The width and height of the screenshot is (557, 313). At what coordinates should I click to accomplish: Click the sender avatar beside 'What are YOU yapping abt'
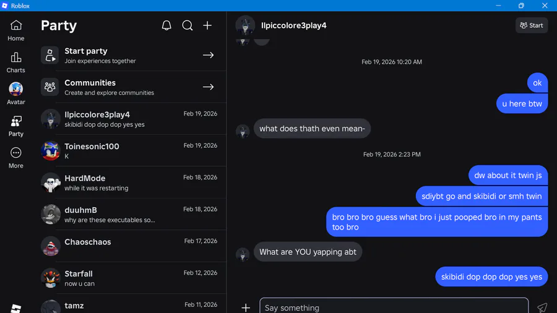243,254
